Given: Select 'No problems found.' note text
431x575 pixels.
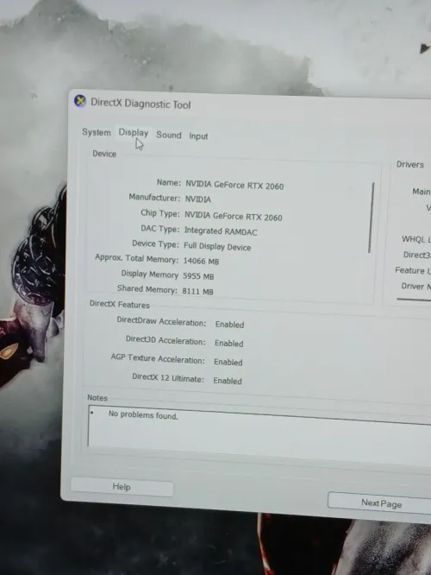Looking at the screenshot, I should point(143,415).
